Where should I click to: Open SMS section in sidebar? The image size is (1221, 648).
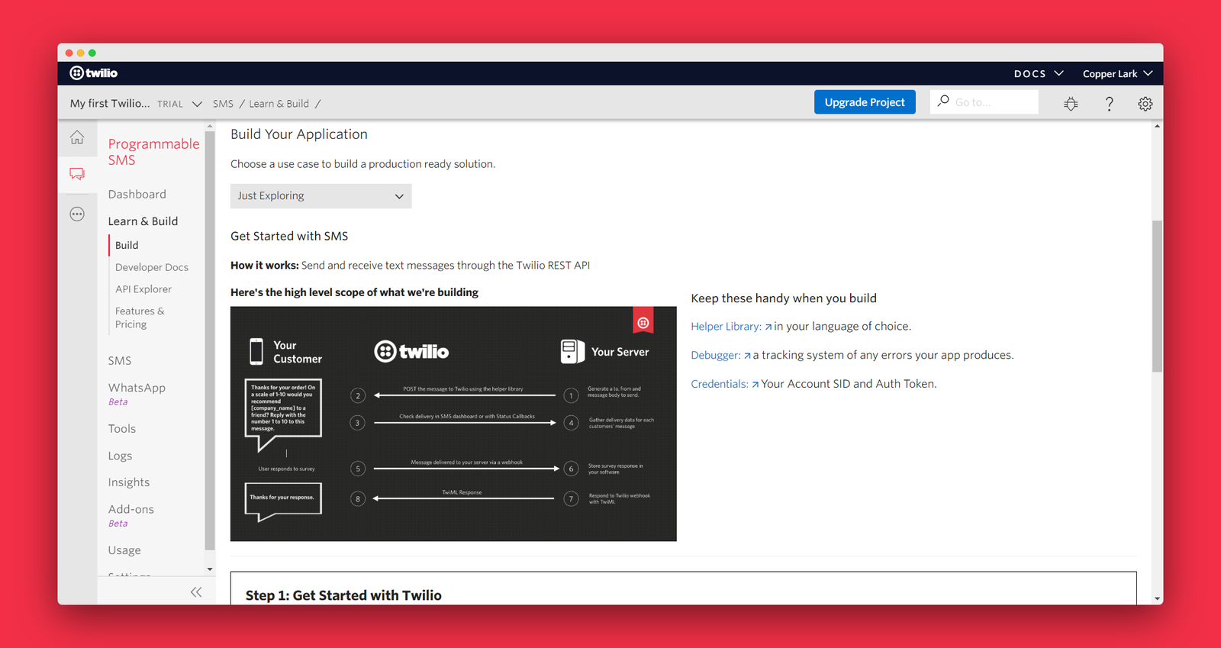(x=120, y=361)
